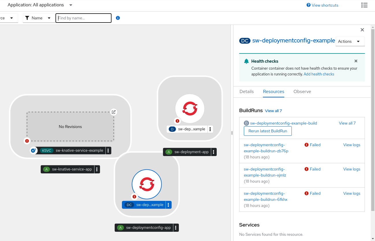375x241 pixels.
Task: Click the error status icon on the DC node
Action: (134, 197)
